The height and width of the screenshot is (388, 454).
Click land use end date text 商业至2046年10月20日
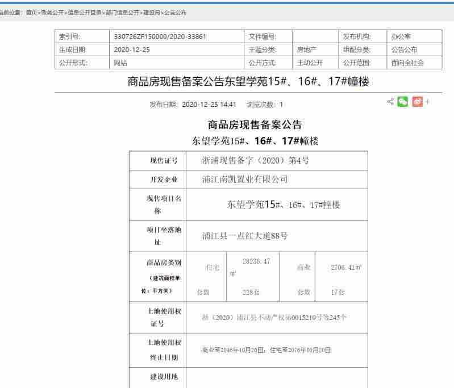tap(232, 350)
